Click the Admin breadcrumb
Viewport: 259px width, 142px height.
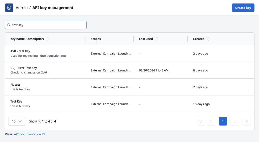22,8
